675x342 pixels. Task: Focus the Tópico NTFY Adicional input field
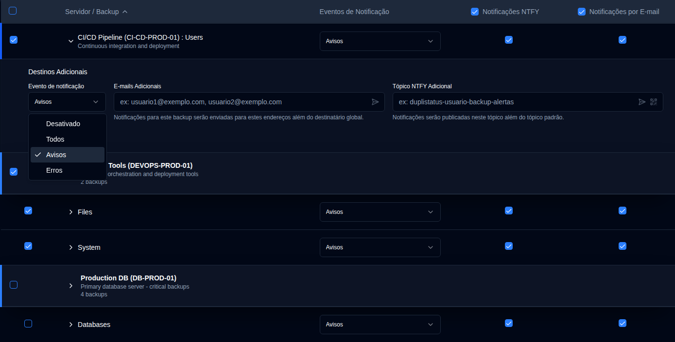528,102
